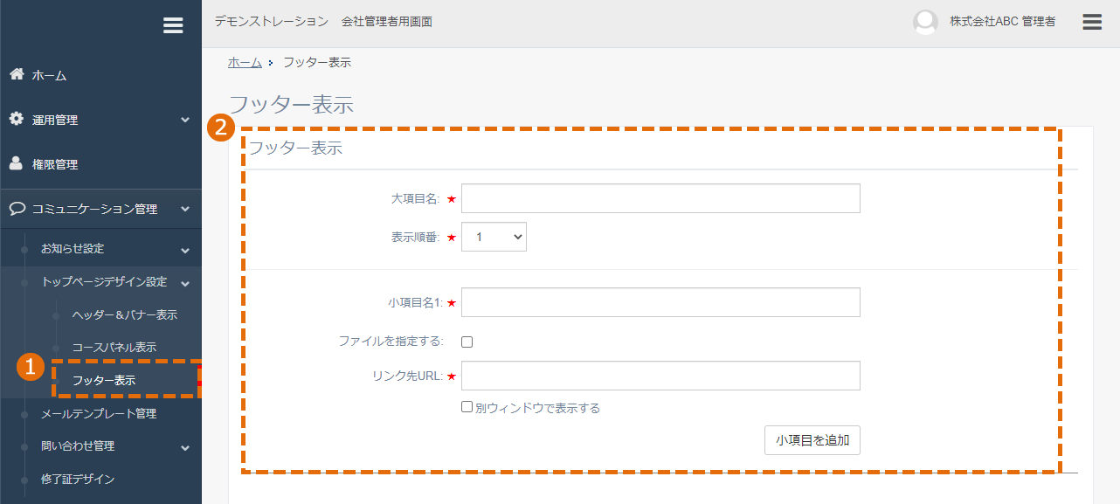Click the speech bubble icon for コミュニケーション管理
1120x504 pixels.
click(x=17, y=209)
